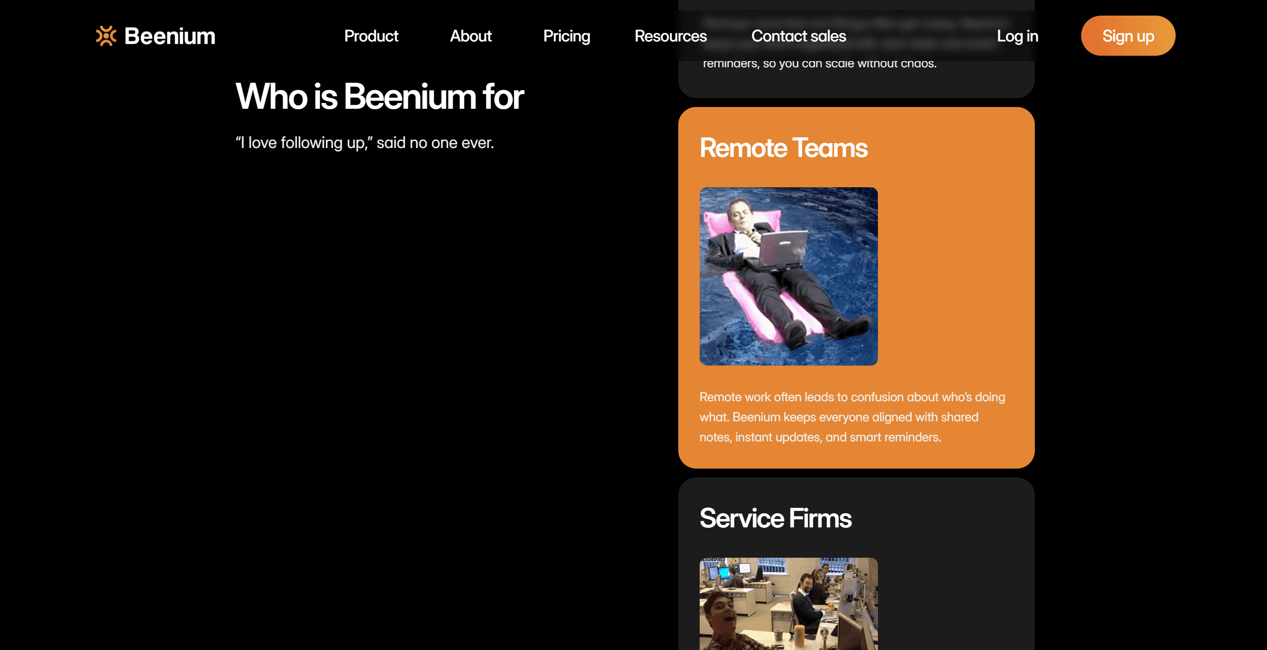
Task: Click the Who is Beenium for headline
Action: click(x=379, y=96)
